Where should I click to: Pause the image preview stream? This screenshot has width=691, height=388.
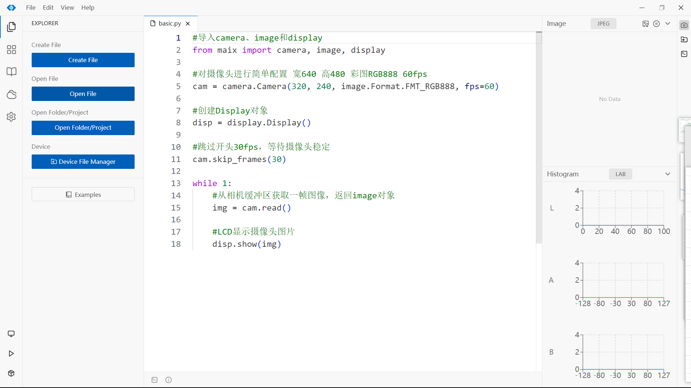[656, 24]
